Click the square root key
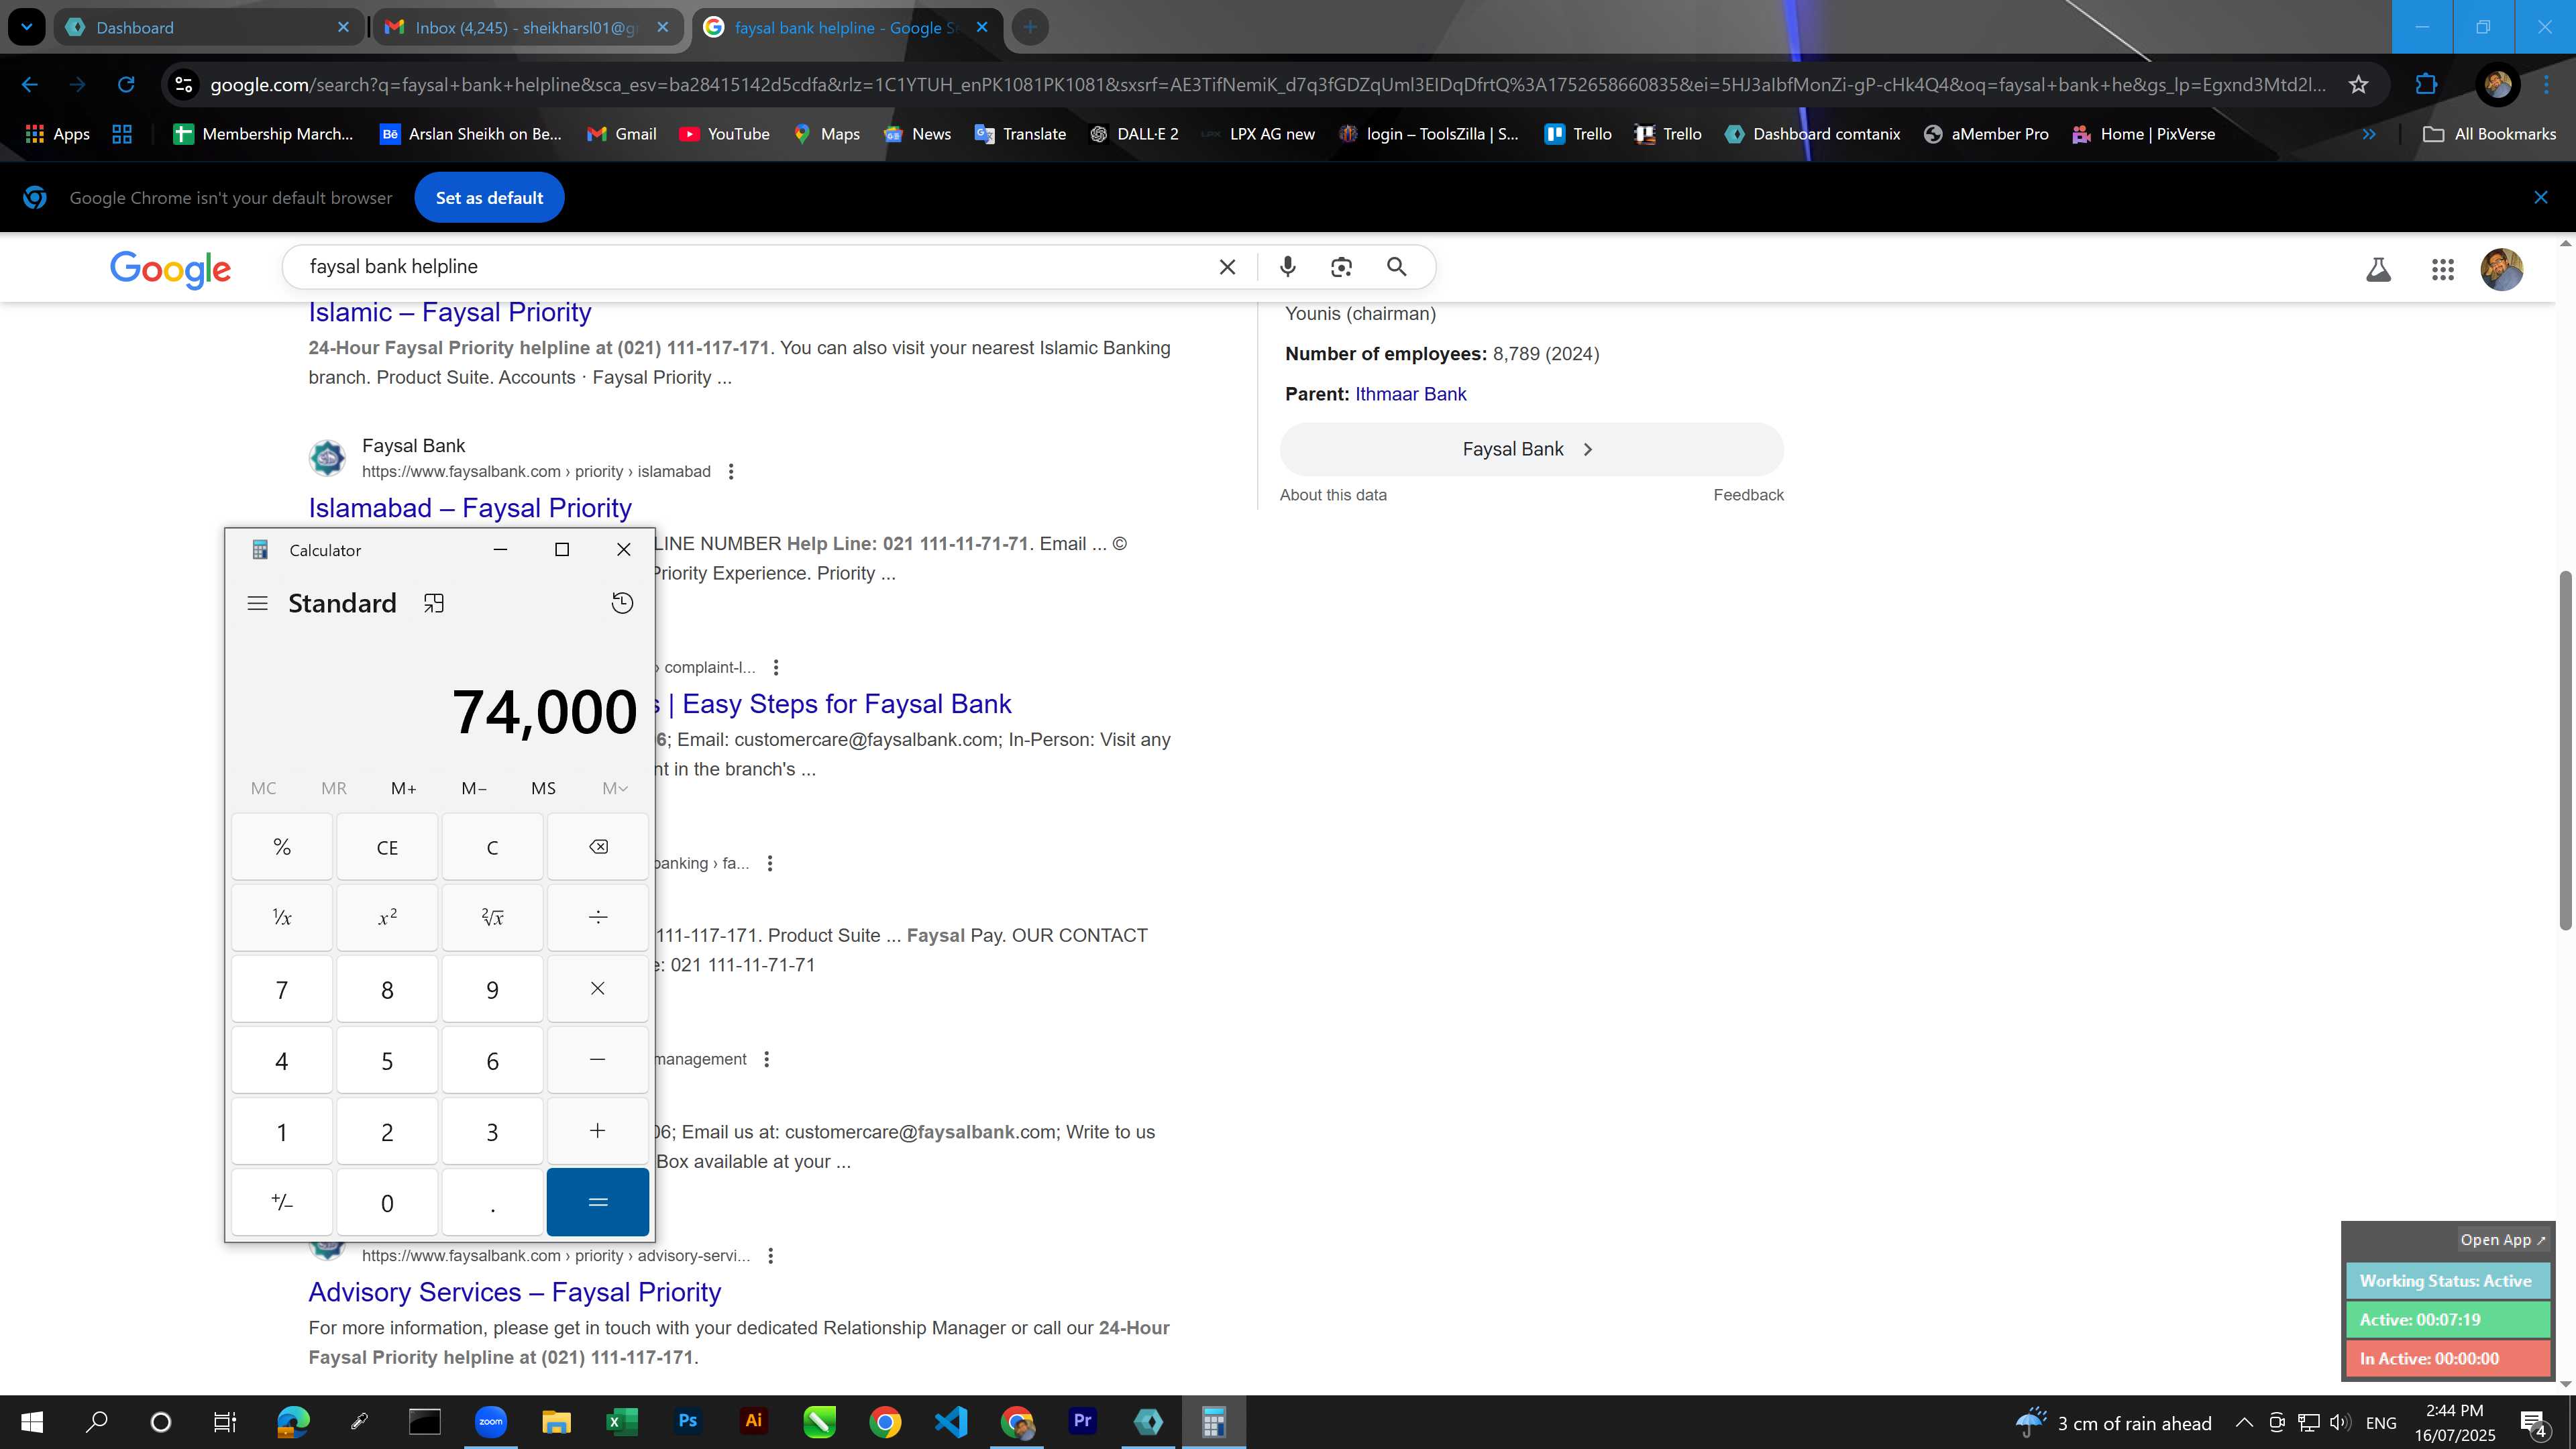The image size is (2576, 1449). [492, 917]
